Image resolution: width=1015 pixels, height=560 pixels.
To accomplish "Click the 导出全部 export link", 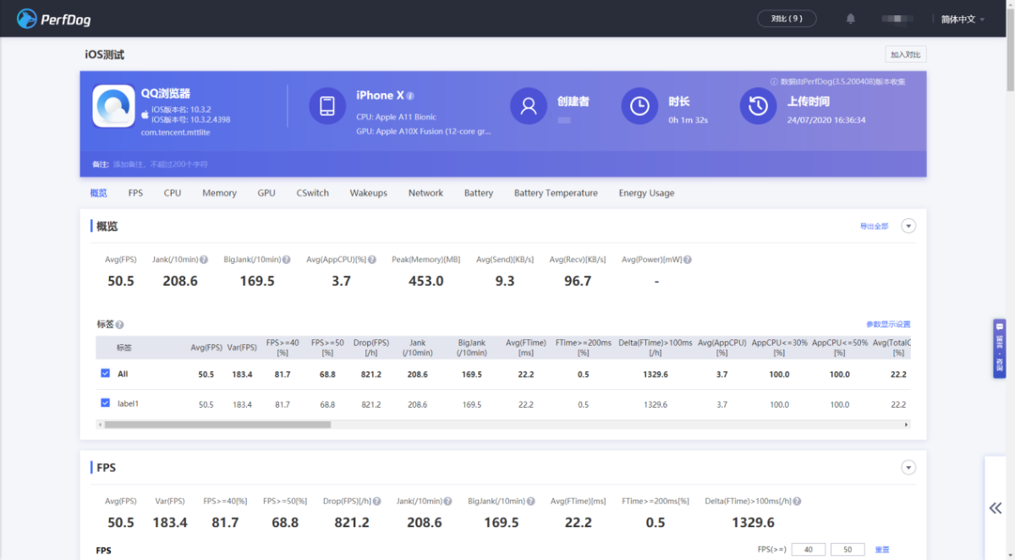I will pos(874,227).
